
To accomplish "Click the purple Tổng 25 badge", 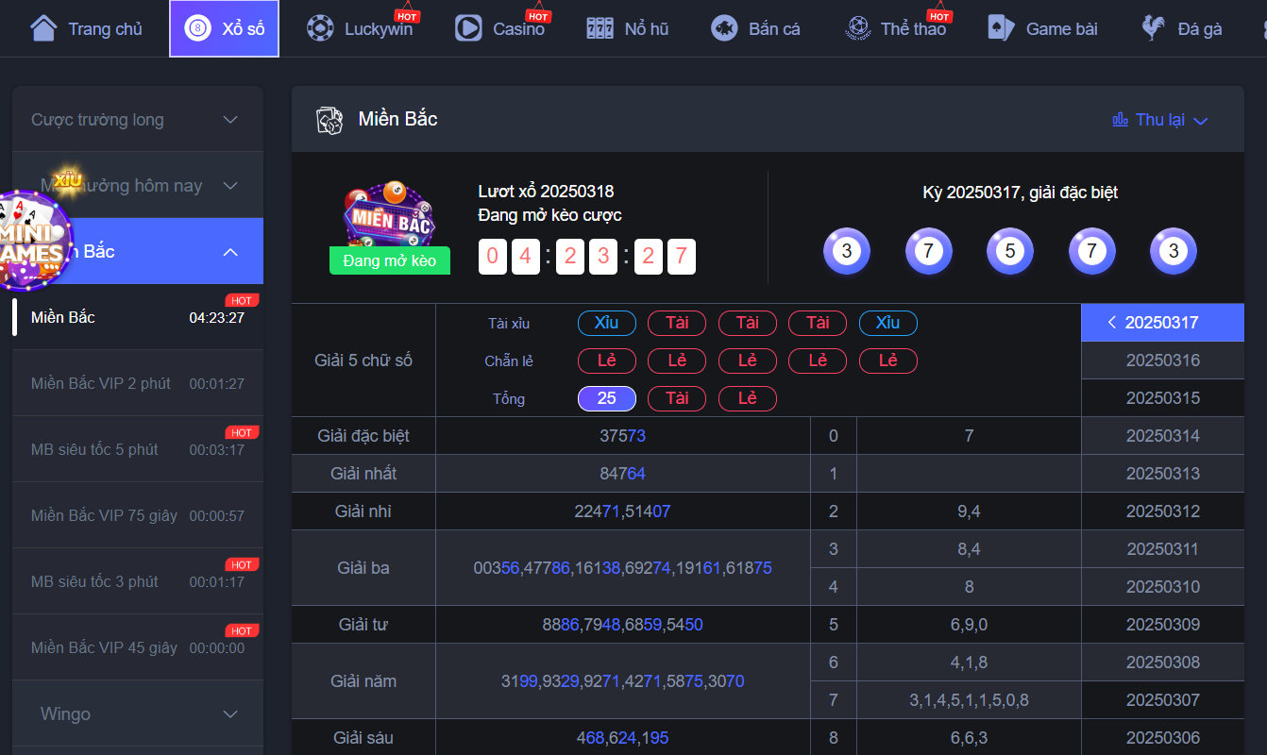I will coord(607,398).
